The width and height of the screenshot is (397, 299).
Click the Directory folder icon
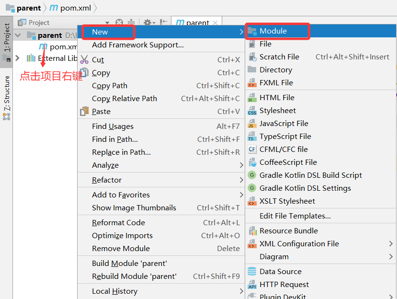[252, 69]
